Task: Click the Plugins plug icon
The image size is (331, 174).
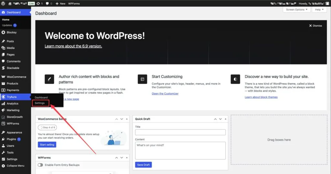Action: 3,139
